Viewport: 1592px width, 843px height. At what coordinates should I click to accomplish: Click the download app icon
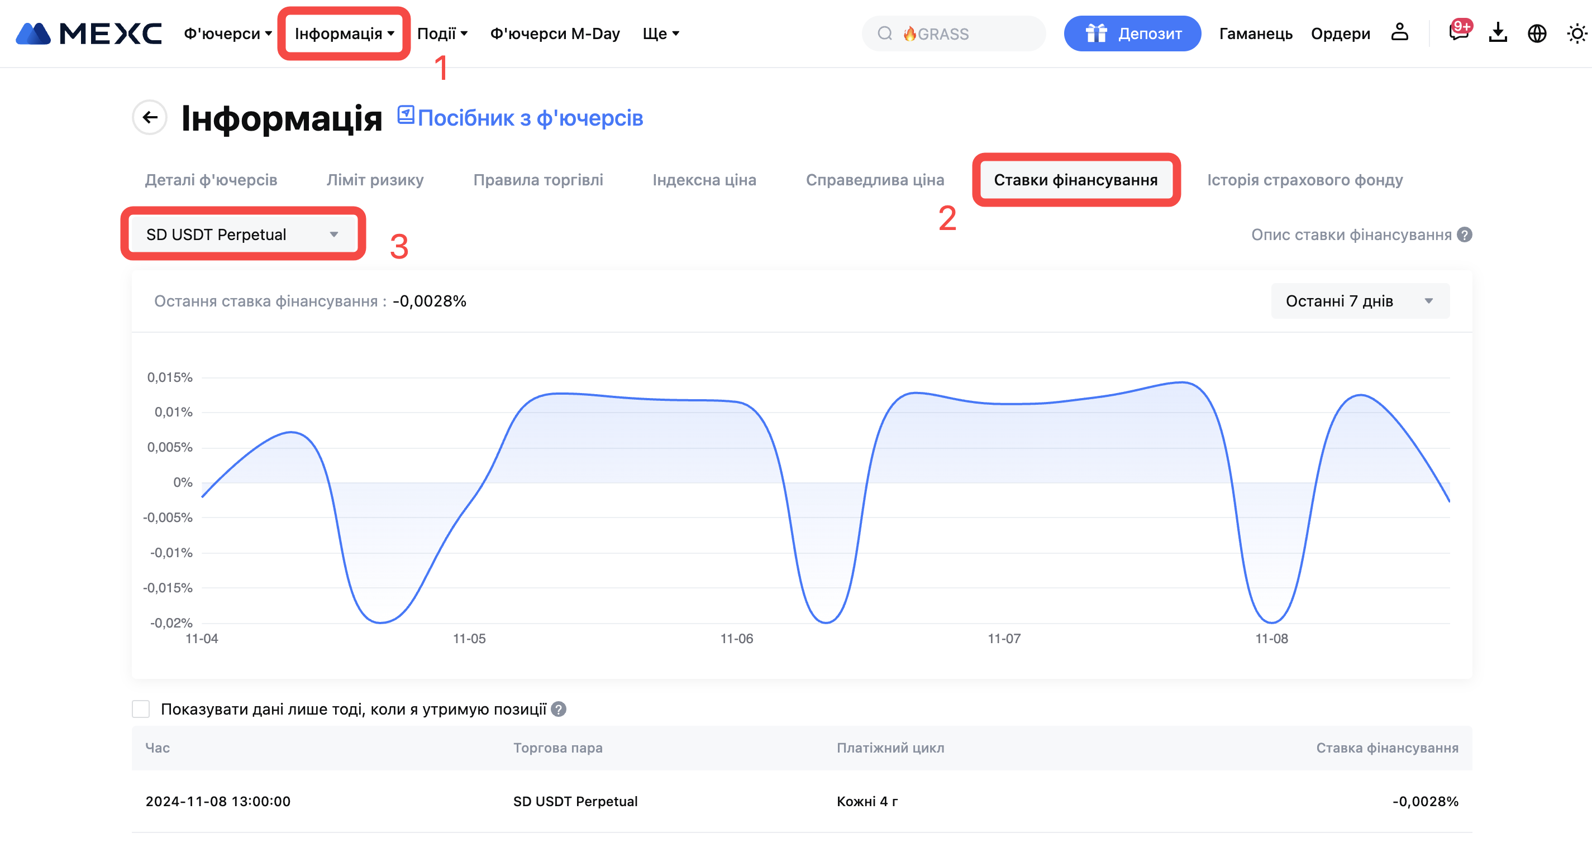point(1498,33)
